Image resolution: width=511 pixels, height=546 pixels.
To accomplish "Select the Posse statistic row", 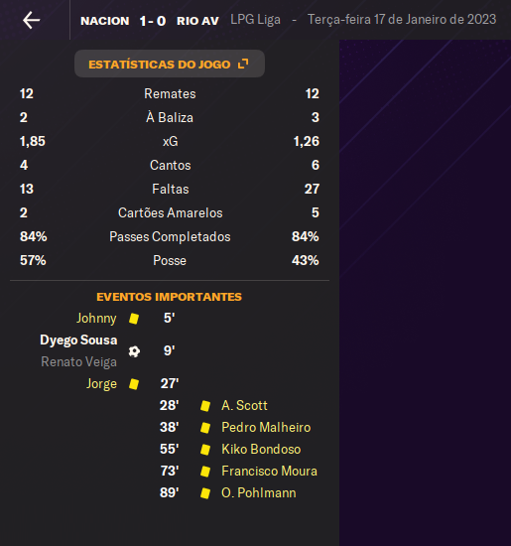I will point(170,260).
